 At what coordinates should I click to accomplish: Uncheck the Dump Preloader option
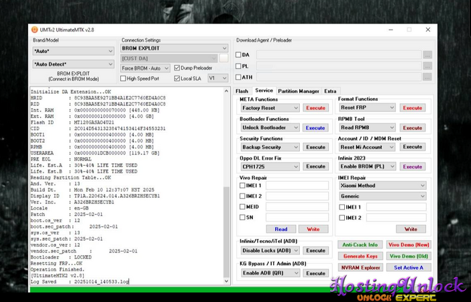click(x=177, y=68)
